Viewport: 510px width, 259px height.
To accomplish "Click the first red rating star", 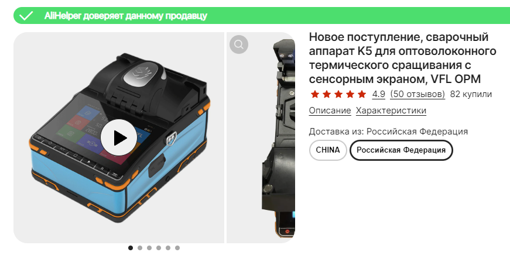I will pos(314,94).
